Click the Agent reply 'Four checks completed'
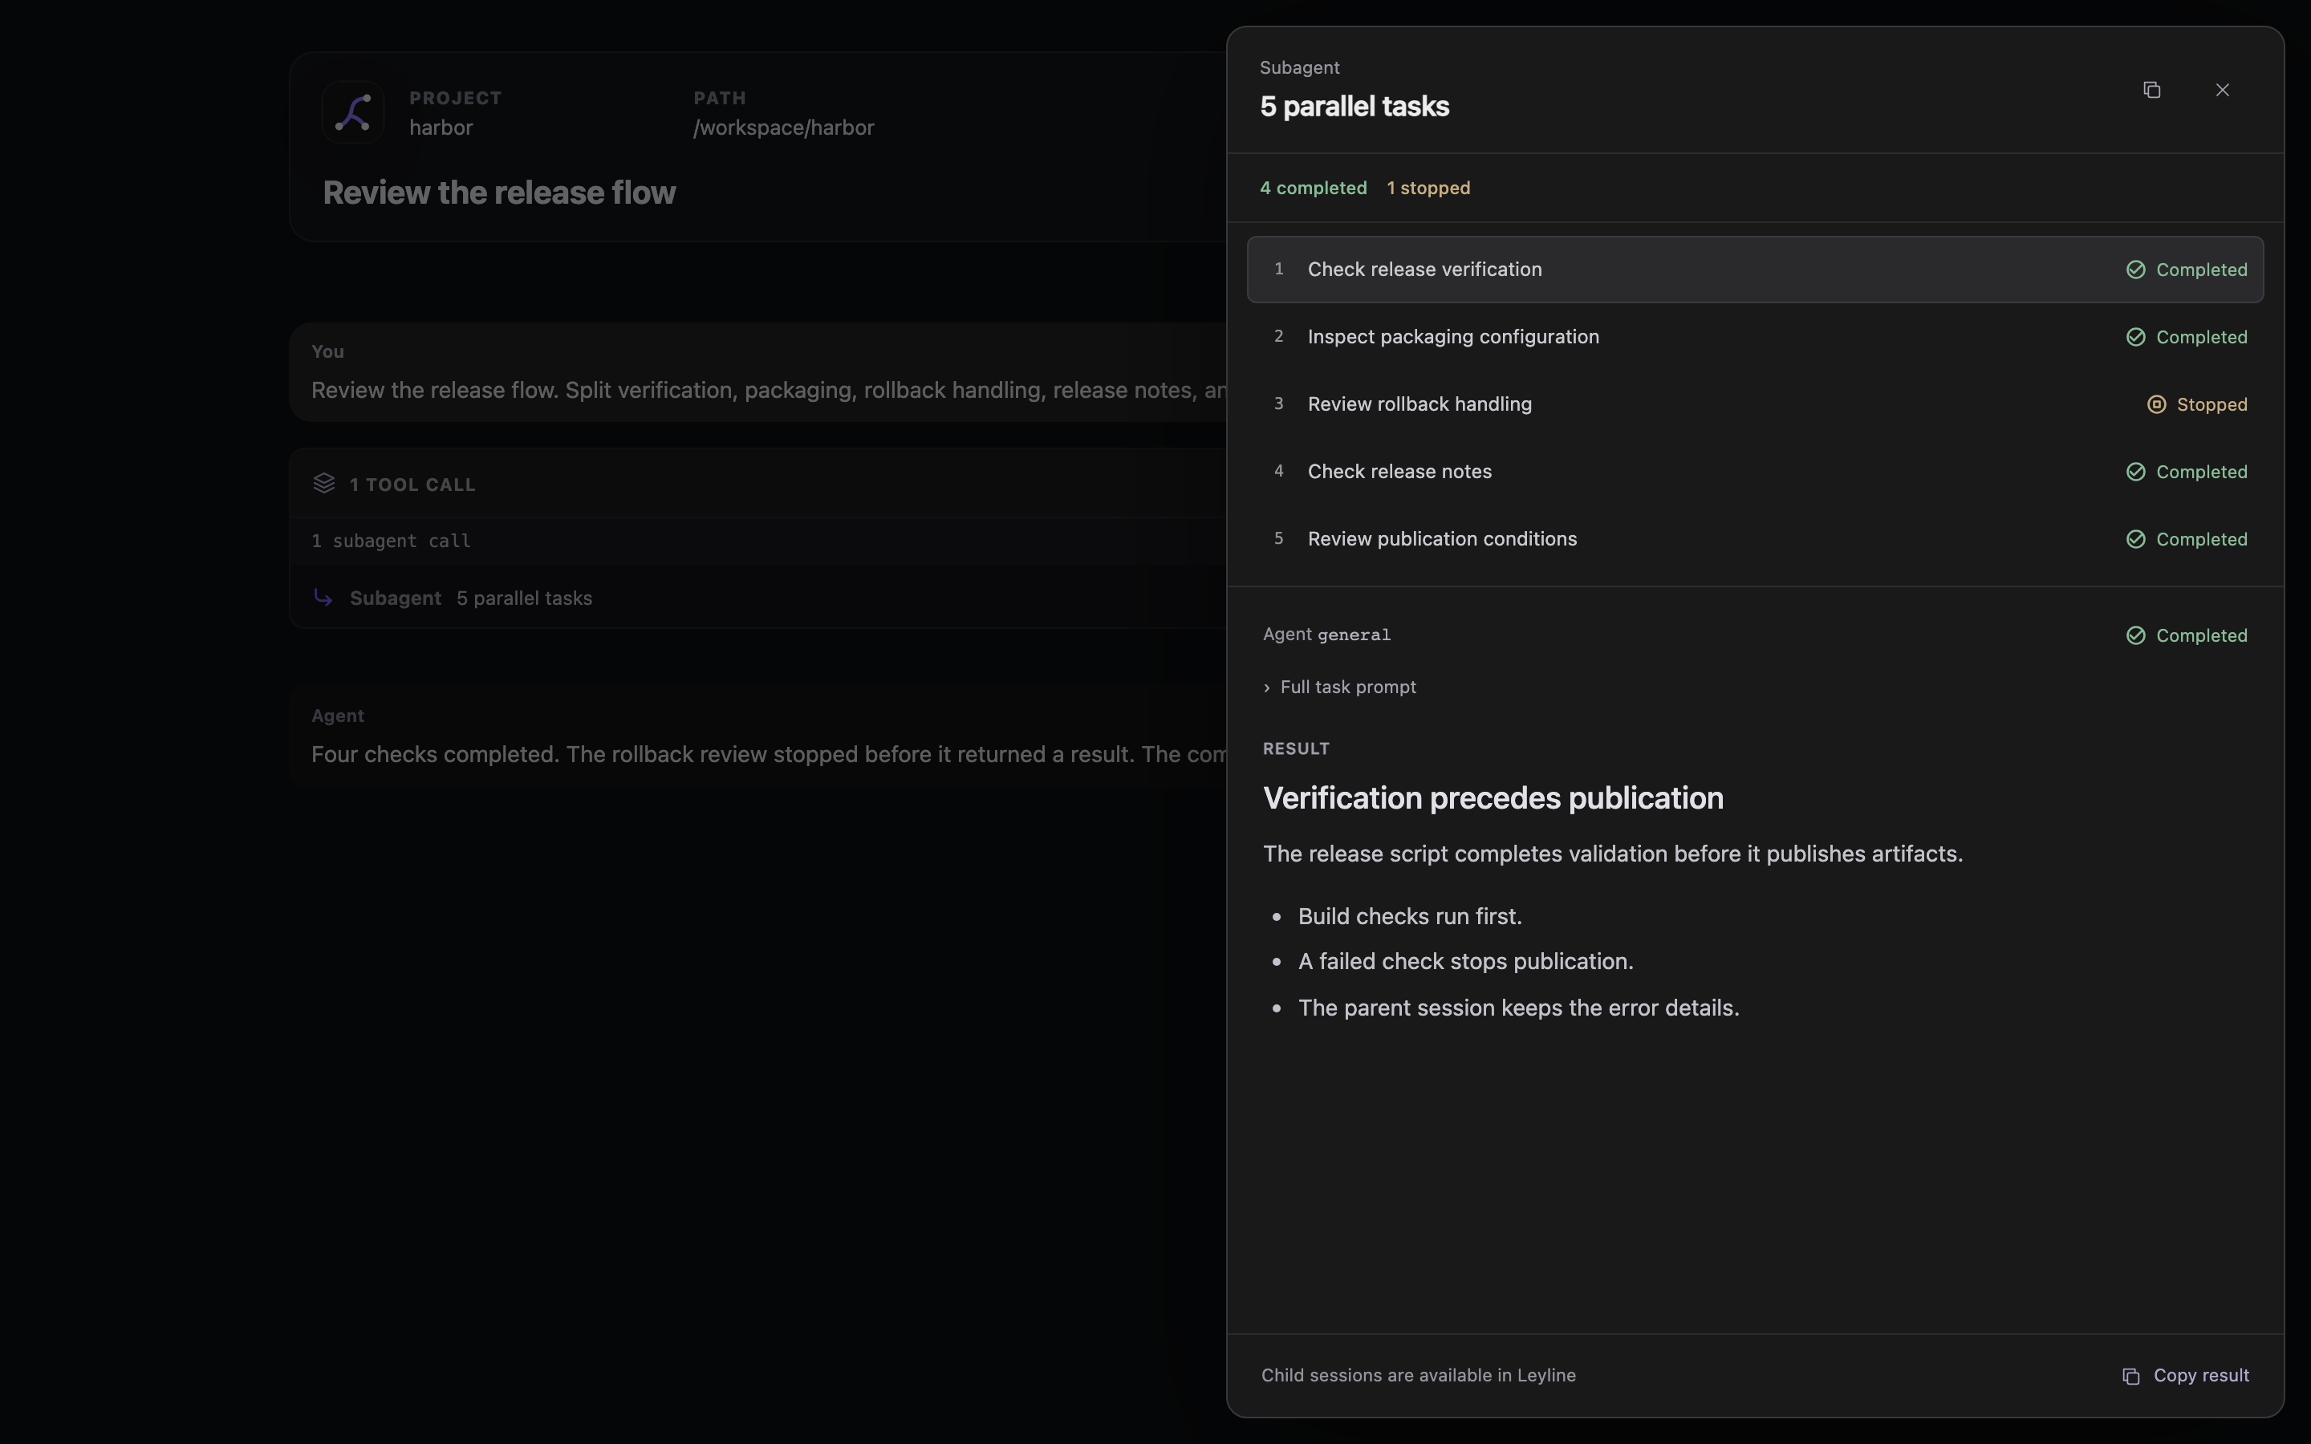 click(x=758, y=736)
